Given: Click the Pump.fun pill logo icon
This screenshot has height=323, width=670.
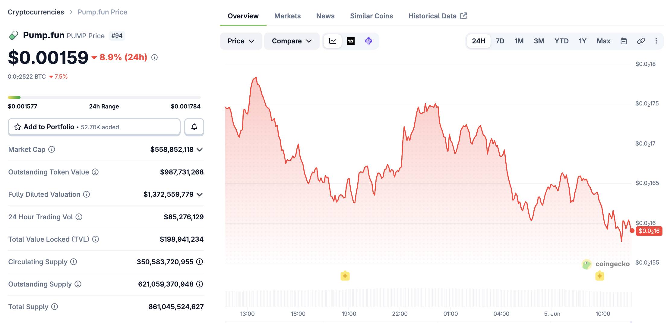Looking at the screenshot, I should coord(14,36).
